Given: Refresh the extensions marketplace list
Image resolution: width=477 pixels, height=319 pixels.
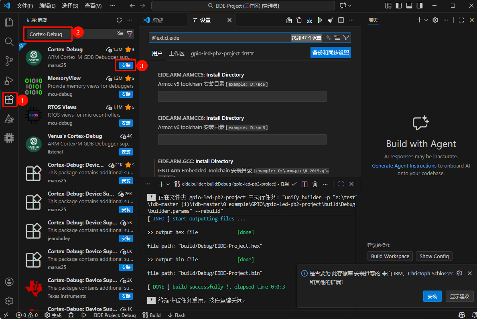Looking at the screenshot, I should 119,20.
